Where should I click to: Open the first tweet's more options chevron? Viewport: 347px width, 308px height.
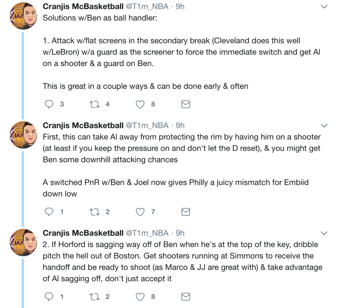pos(324,6)
